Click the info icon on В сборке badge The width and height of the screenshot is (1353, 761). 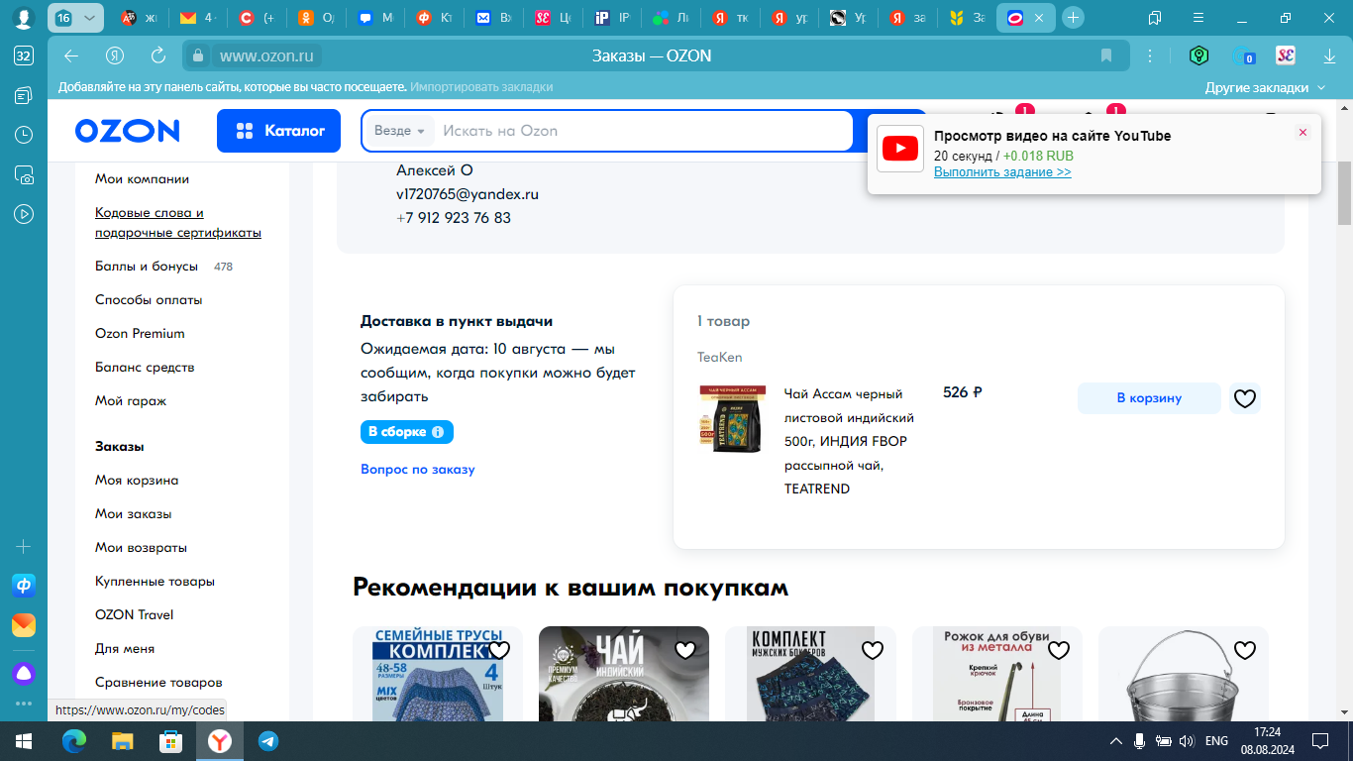click(x=438, y=432)
